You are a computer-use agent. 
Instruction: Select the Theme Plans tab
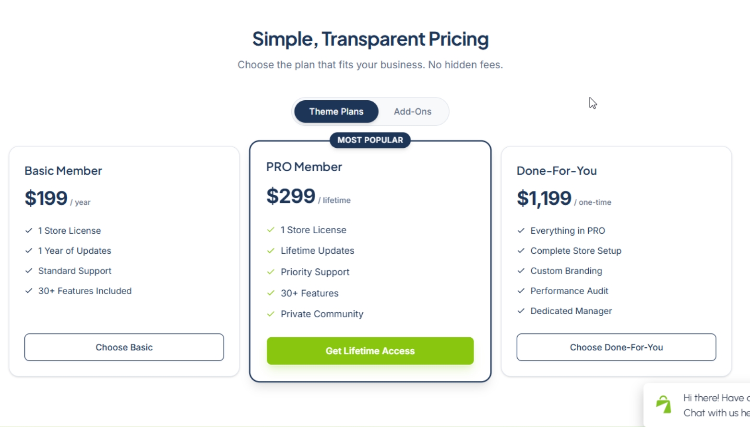pyautogui.click(x=336, y=111)
